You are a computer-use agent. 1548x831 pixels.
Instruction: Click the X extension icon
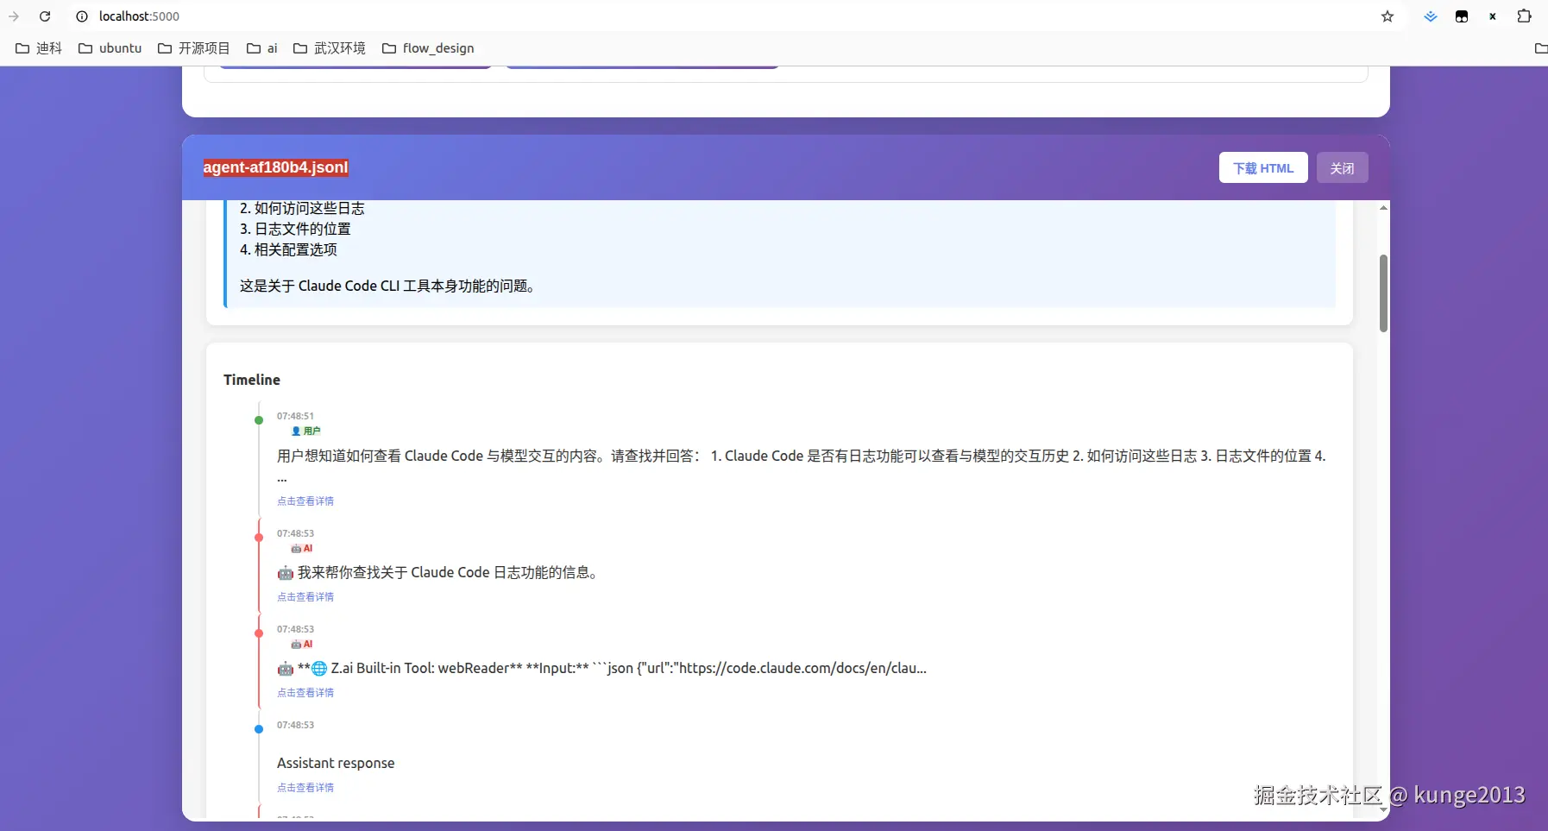(1492, 16)
